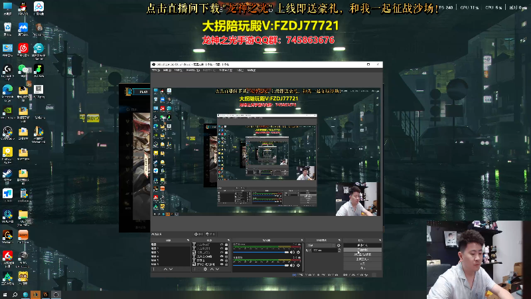Toggle lock on the bottom OBS source
The height and width of the screenshot is (299, 531).
point(226,264)
